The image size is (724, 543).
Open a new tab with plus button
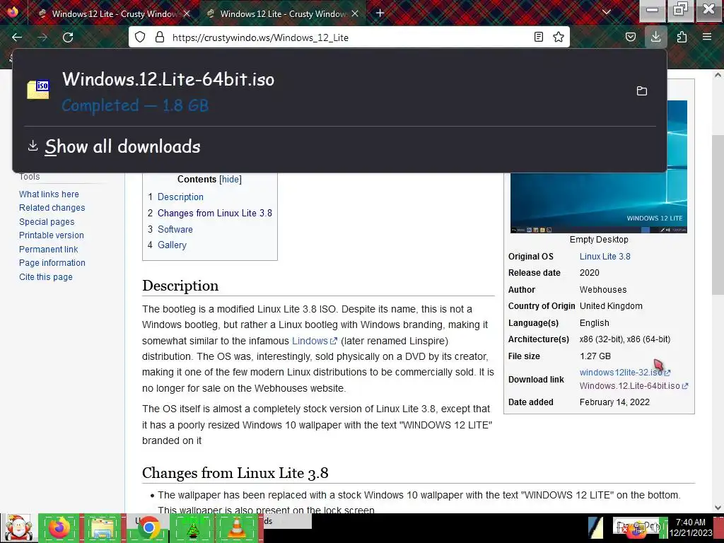point(380,13)
